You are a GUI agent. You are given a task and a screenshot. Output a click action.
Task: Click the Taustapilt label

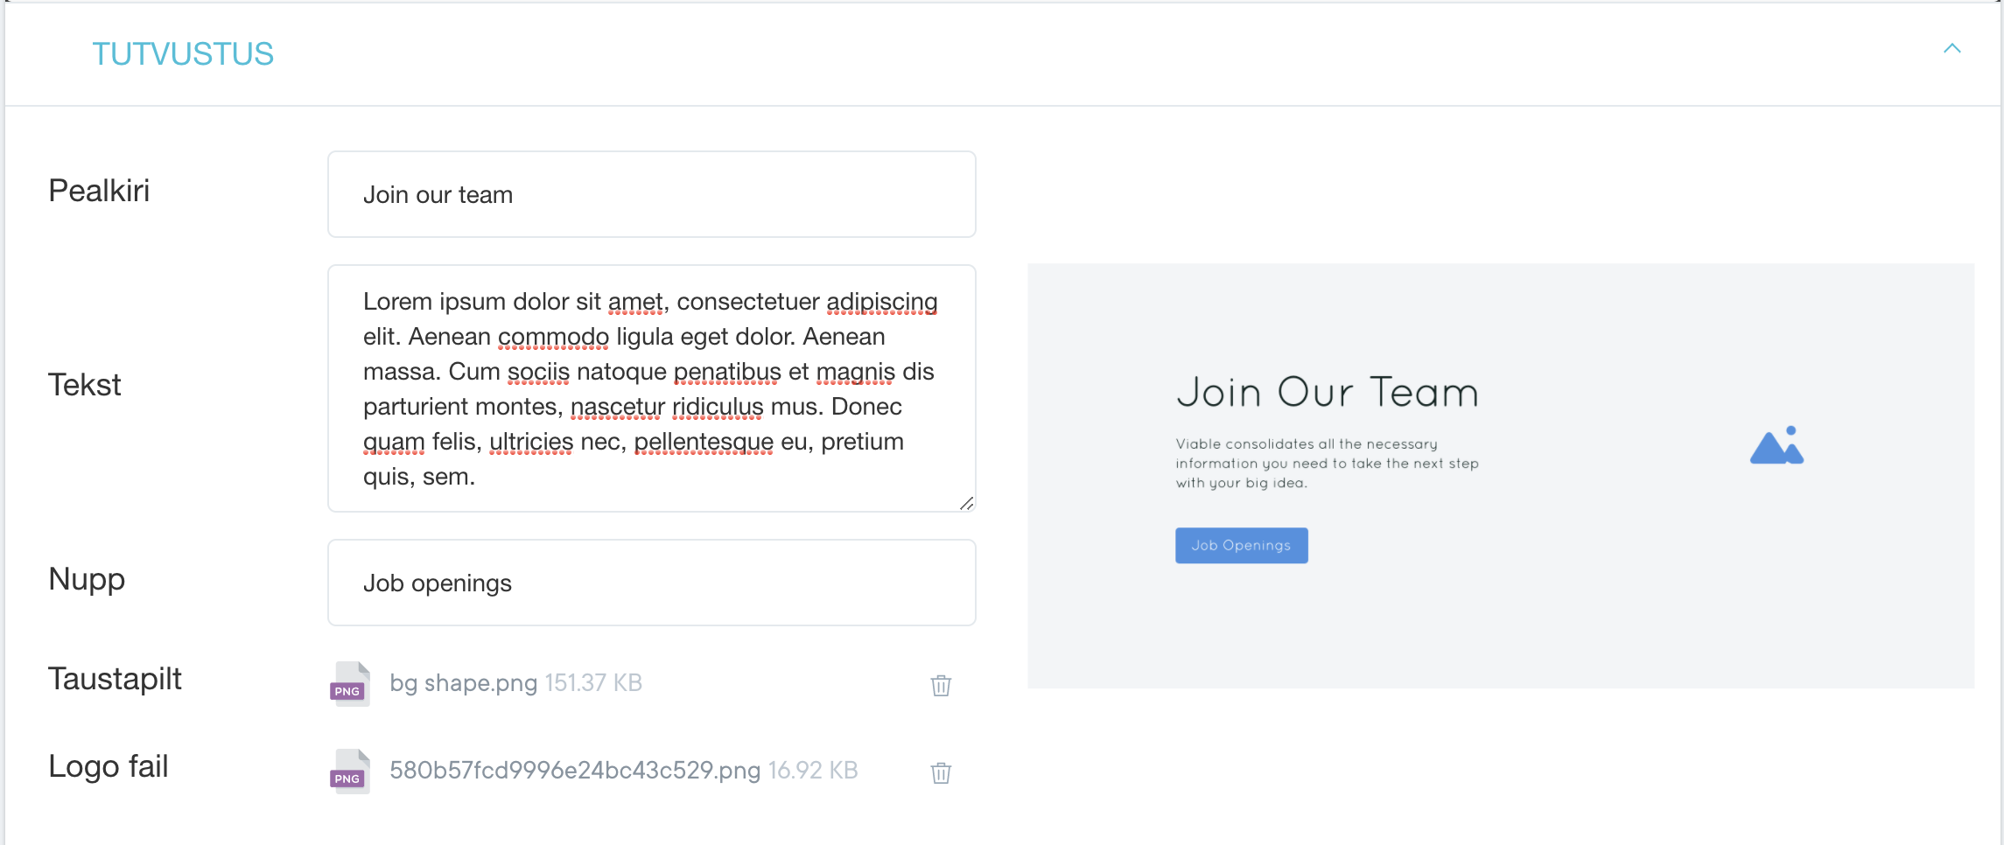click(115, 679)
